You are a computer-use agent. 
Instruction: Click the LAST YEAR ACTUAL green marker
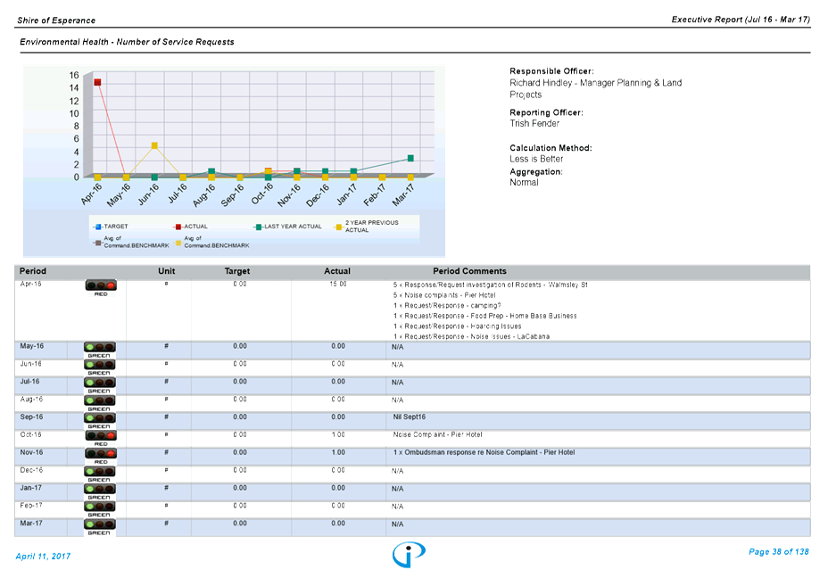[x=259, y=227]
